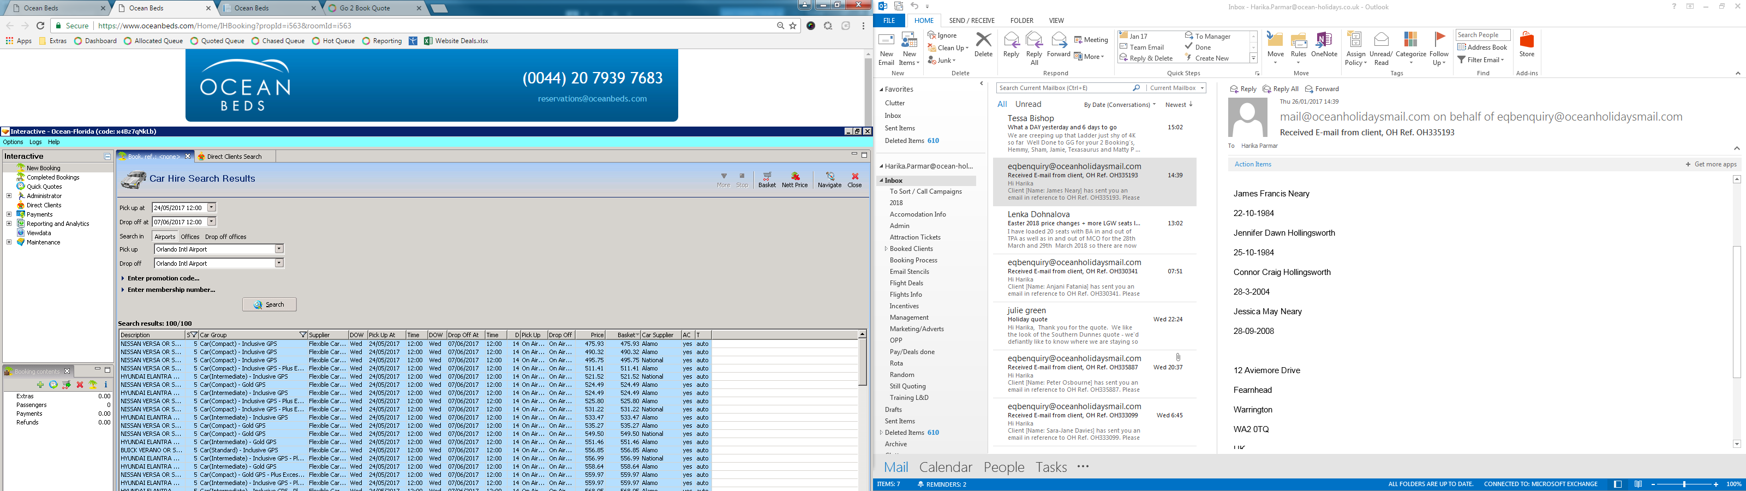
Task: Switch to the VIEW ribbon tab
Action: coord(1056,20)
